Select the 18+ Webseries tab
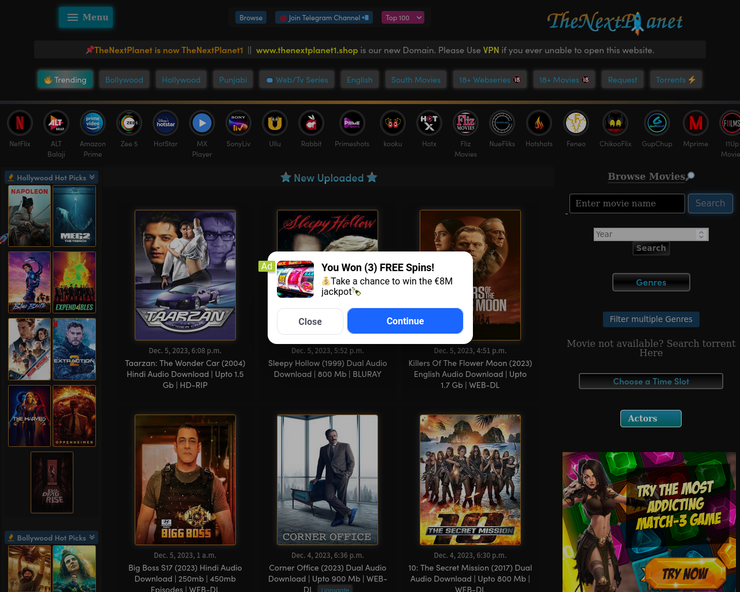The width and height of the screenshot is (740, 592). [490, 80]
